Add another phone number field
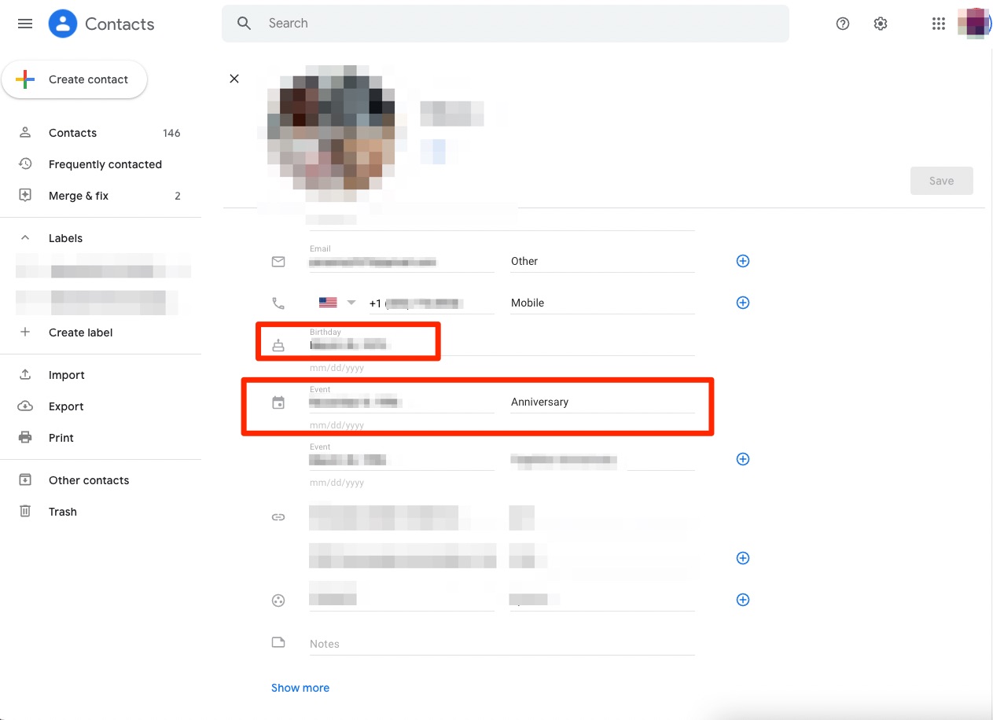The image size is (993, 720). click(x=742, y=302)
